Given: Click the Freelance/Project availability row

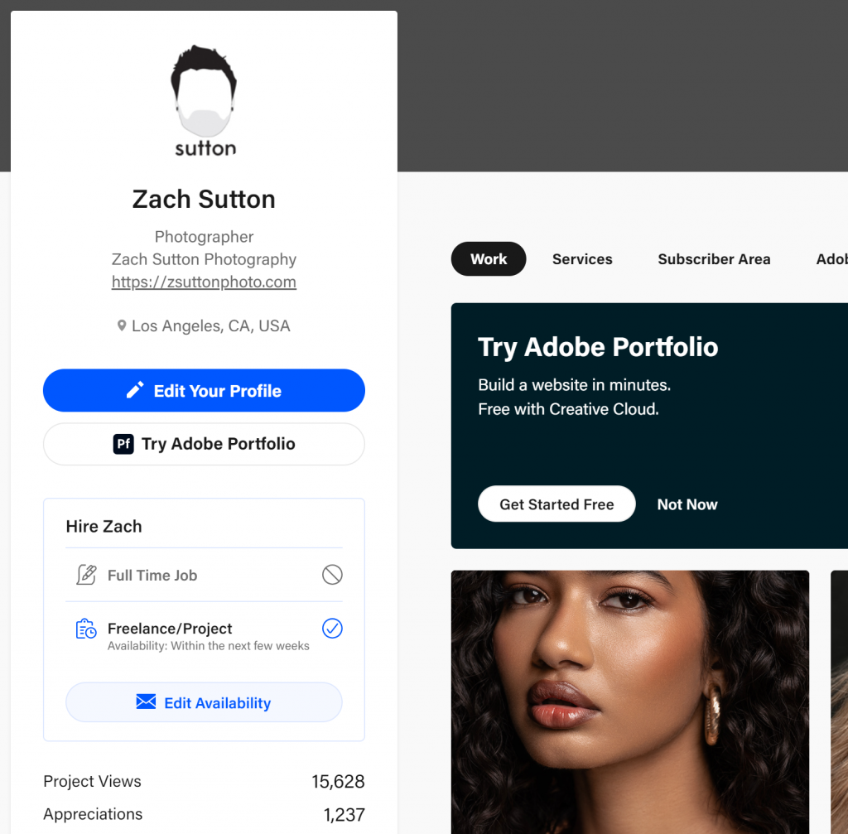Looking at the screenshot, I should [x=204, y=634].
